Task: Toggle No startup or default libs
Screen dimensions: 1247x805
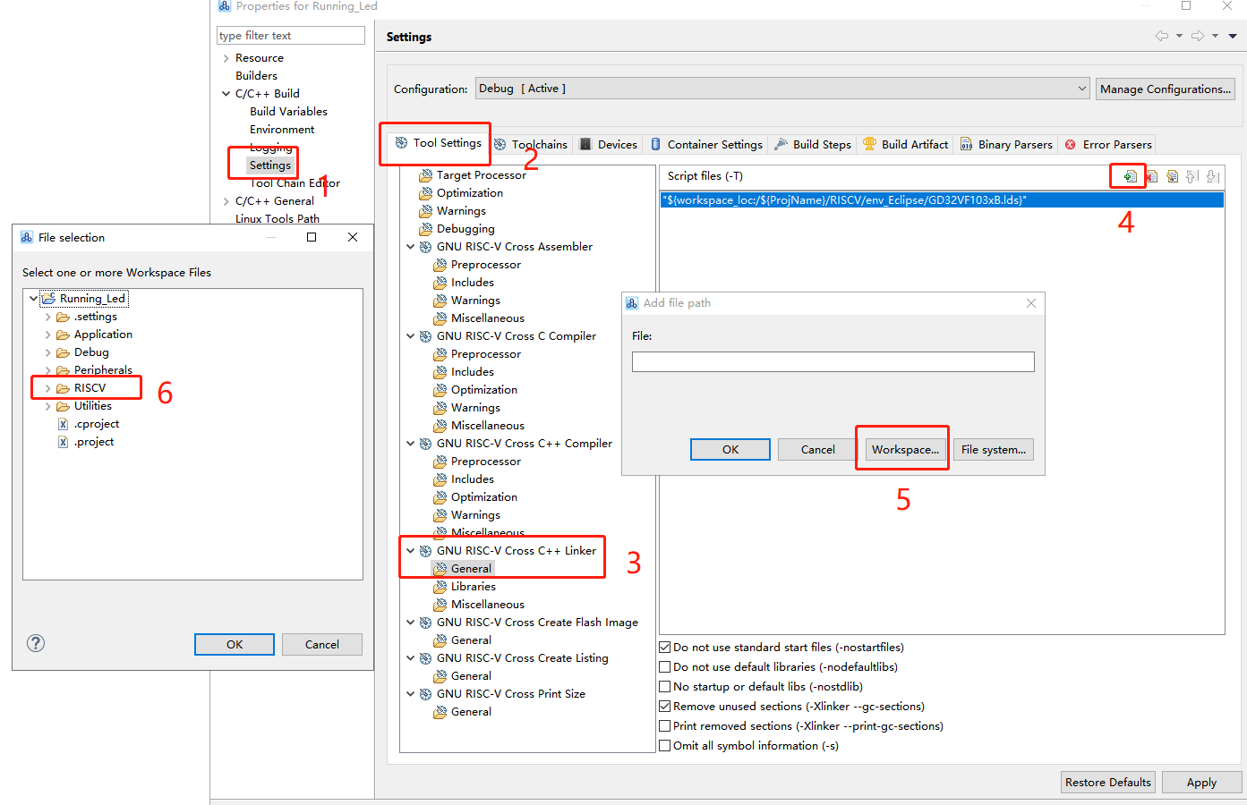Action: 665,687
